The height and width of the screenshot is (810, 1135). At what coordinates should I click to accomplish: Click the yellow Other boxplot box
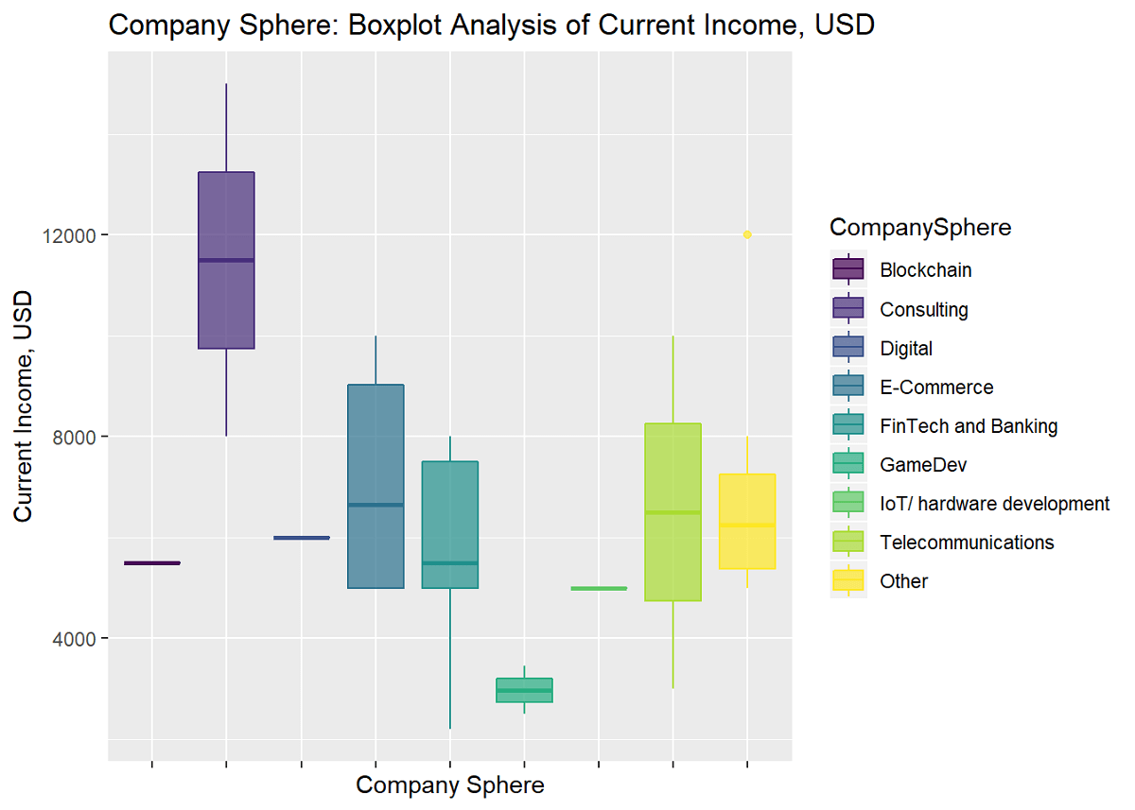(747, 522)
